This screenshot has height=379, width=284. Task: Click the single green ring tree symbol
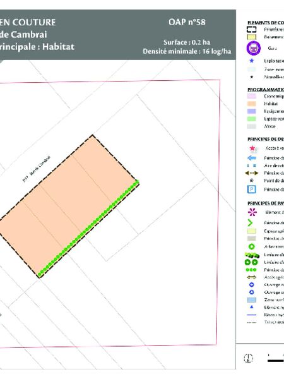[252, 246]
